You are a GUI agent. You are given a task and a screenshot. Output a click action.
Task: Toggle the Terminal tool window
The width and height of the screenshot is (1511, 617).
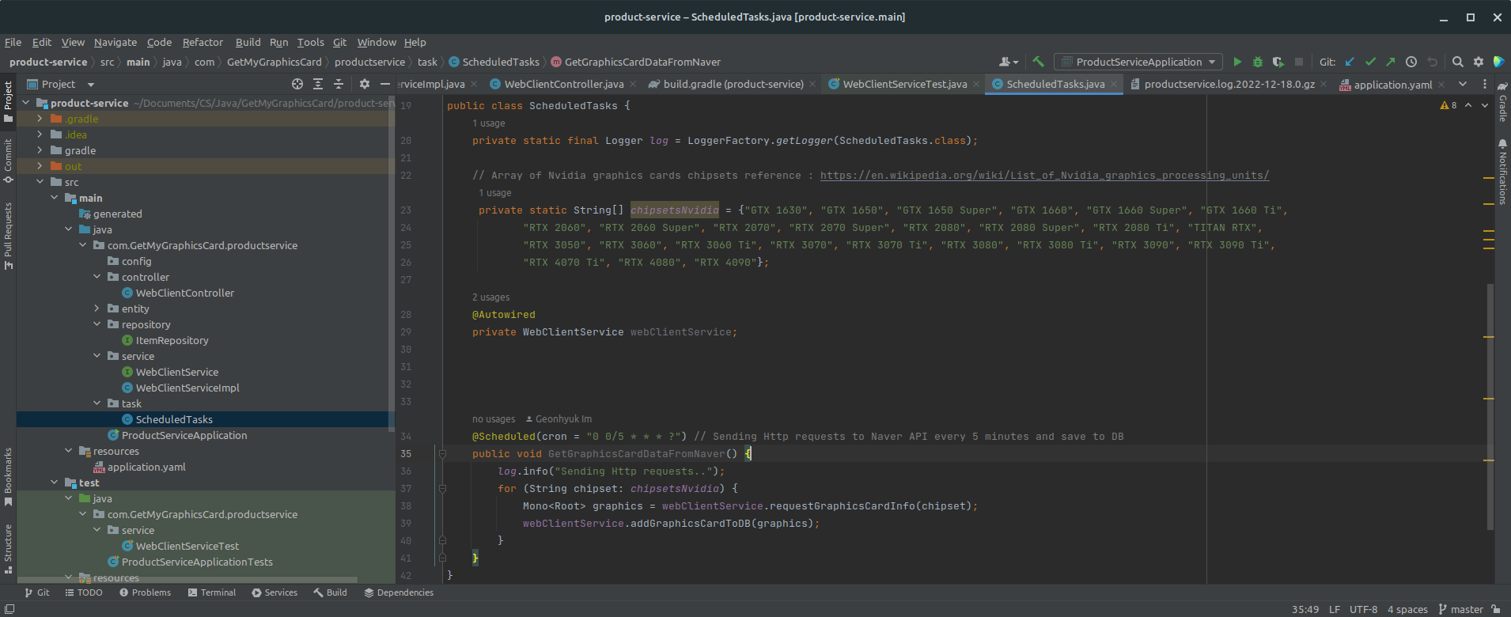(x=212, y=592)
